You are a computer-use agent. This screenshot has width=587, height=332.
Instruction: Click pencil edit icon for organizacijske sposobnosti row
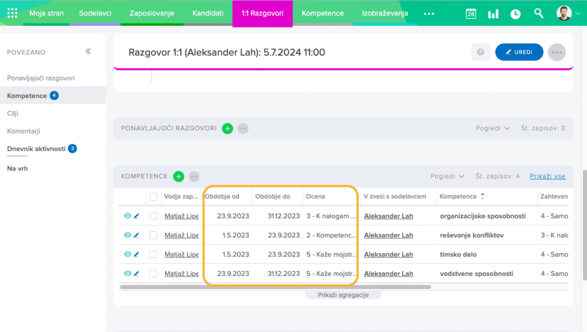tap(136, 216)
